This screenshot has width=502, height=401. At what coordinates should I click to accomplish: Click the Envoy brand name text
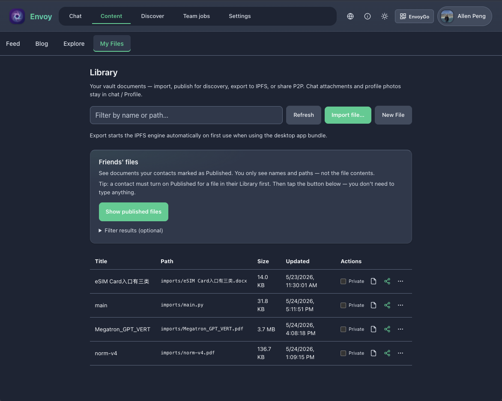click(41, 17)
